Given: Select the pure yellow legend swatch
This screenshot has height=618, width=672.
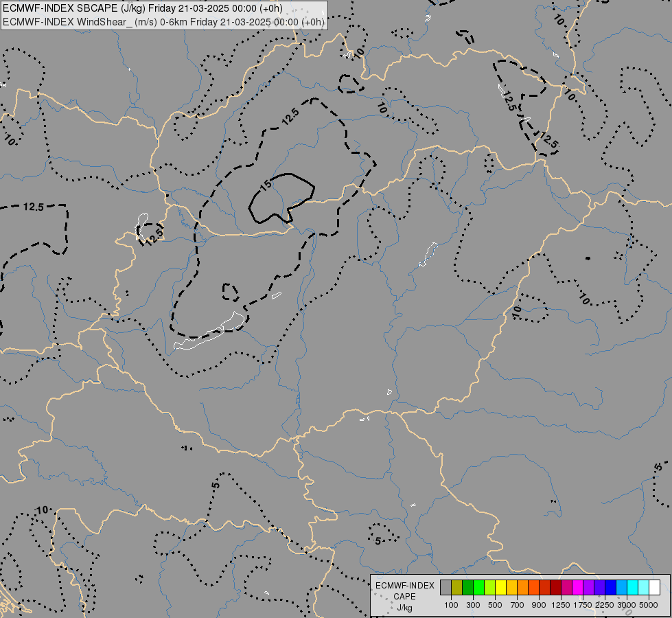Looking at the screenshot, I should [x=500, y=587].
